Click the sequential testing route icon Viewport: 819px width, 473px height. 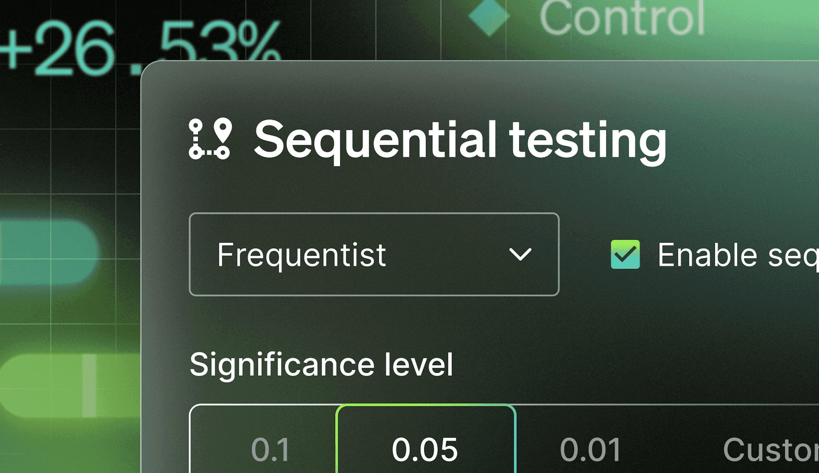(x=211, y=141)
